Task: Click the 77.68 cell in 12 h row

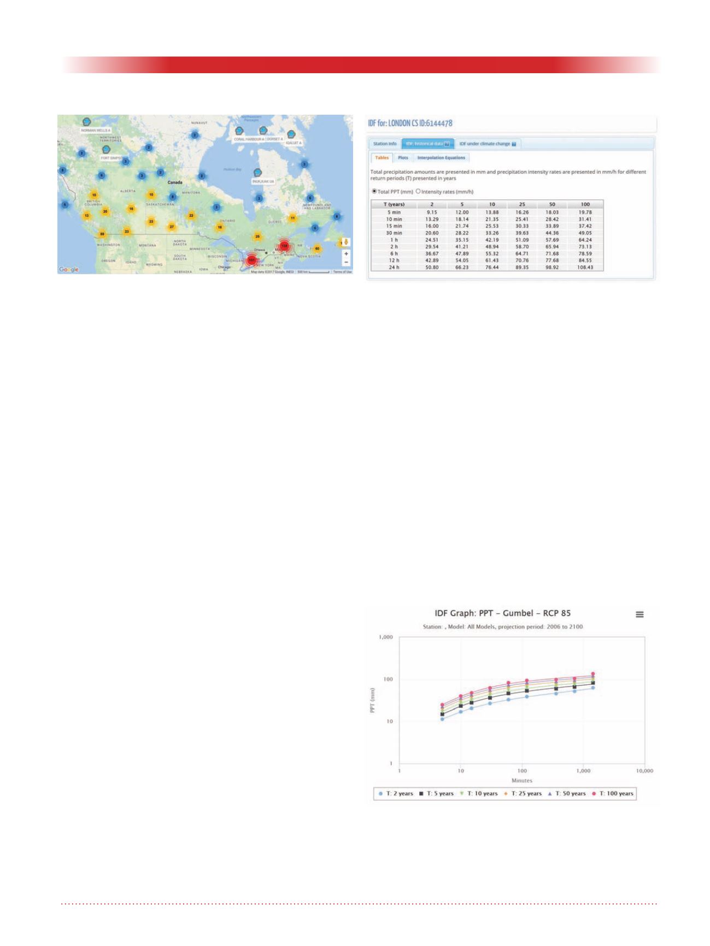Action: [552, 261]
